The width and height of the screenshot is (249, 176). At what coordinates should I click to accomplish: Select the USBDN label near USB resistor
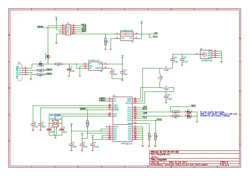[49, 69]
